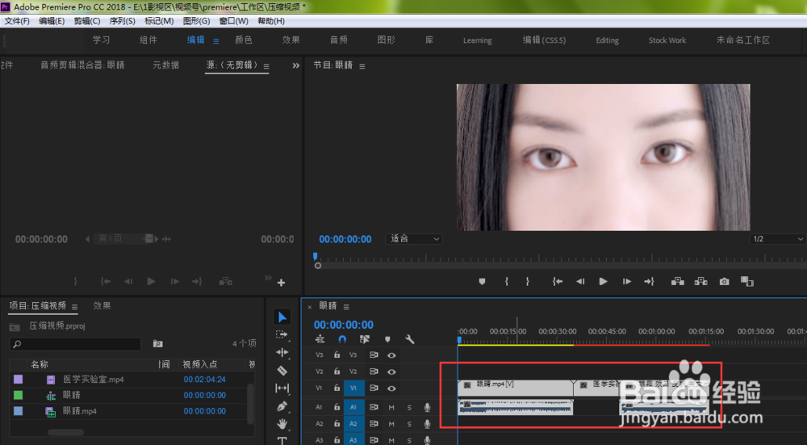Select the Selection tool arrow
The image size is (807, 445).
click(282, 317)
